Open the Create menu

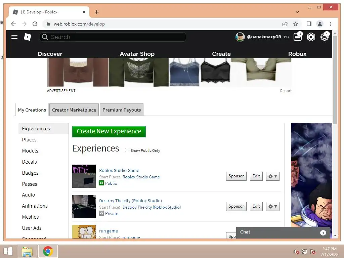click(221, 54)
